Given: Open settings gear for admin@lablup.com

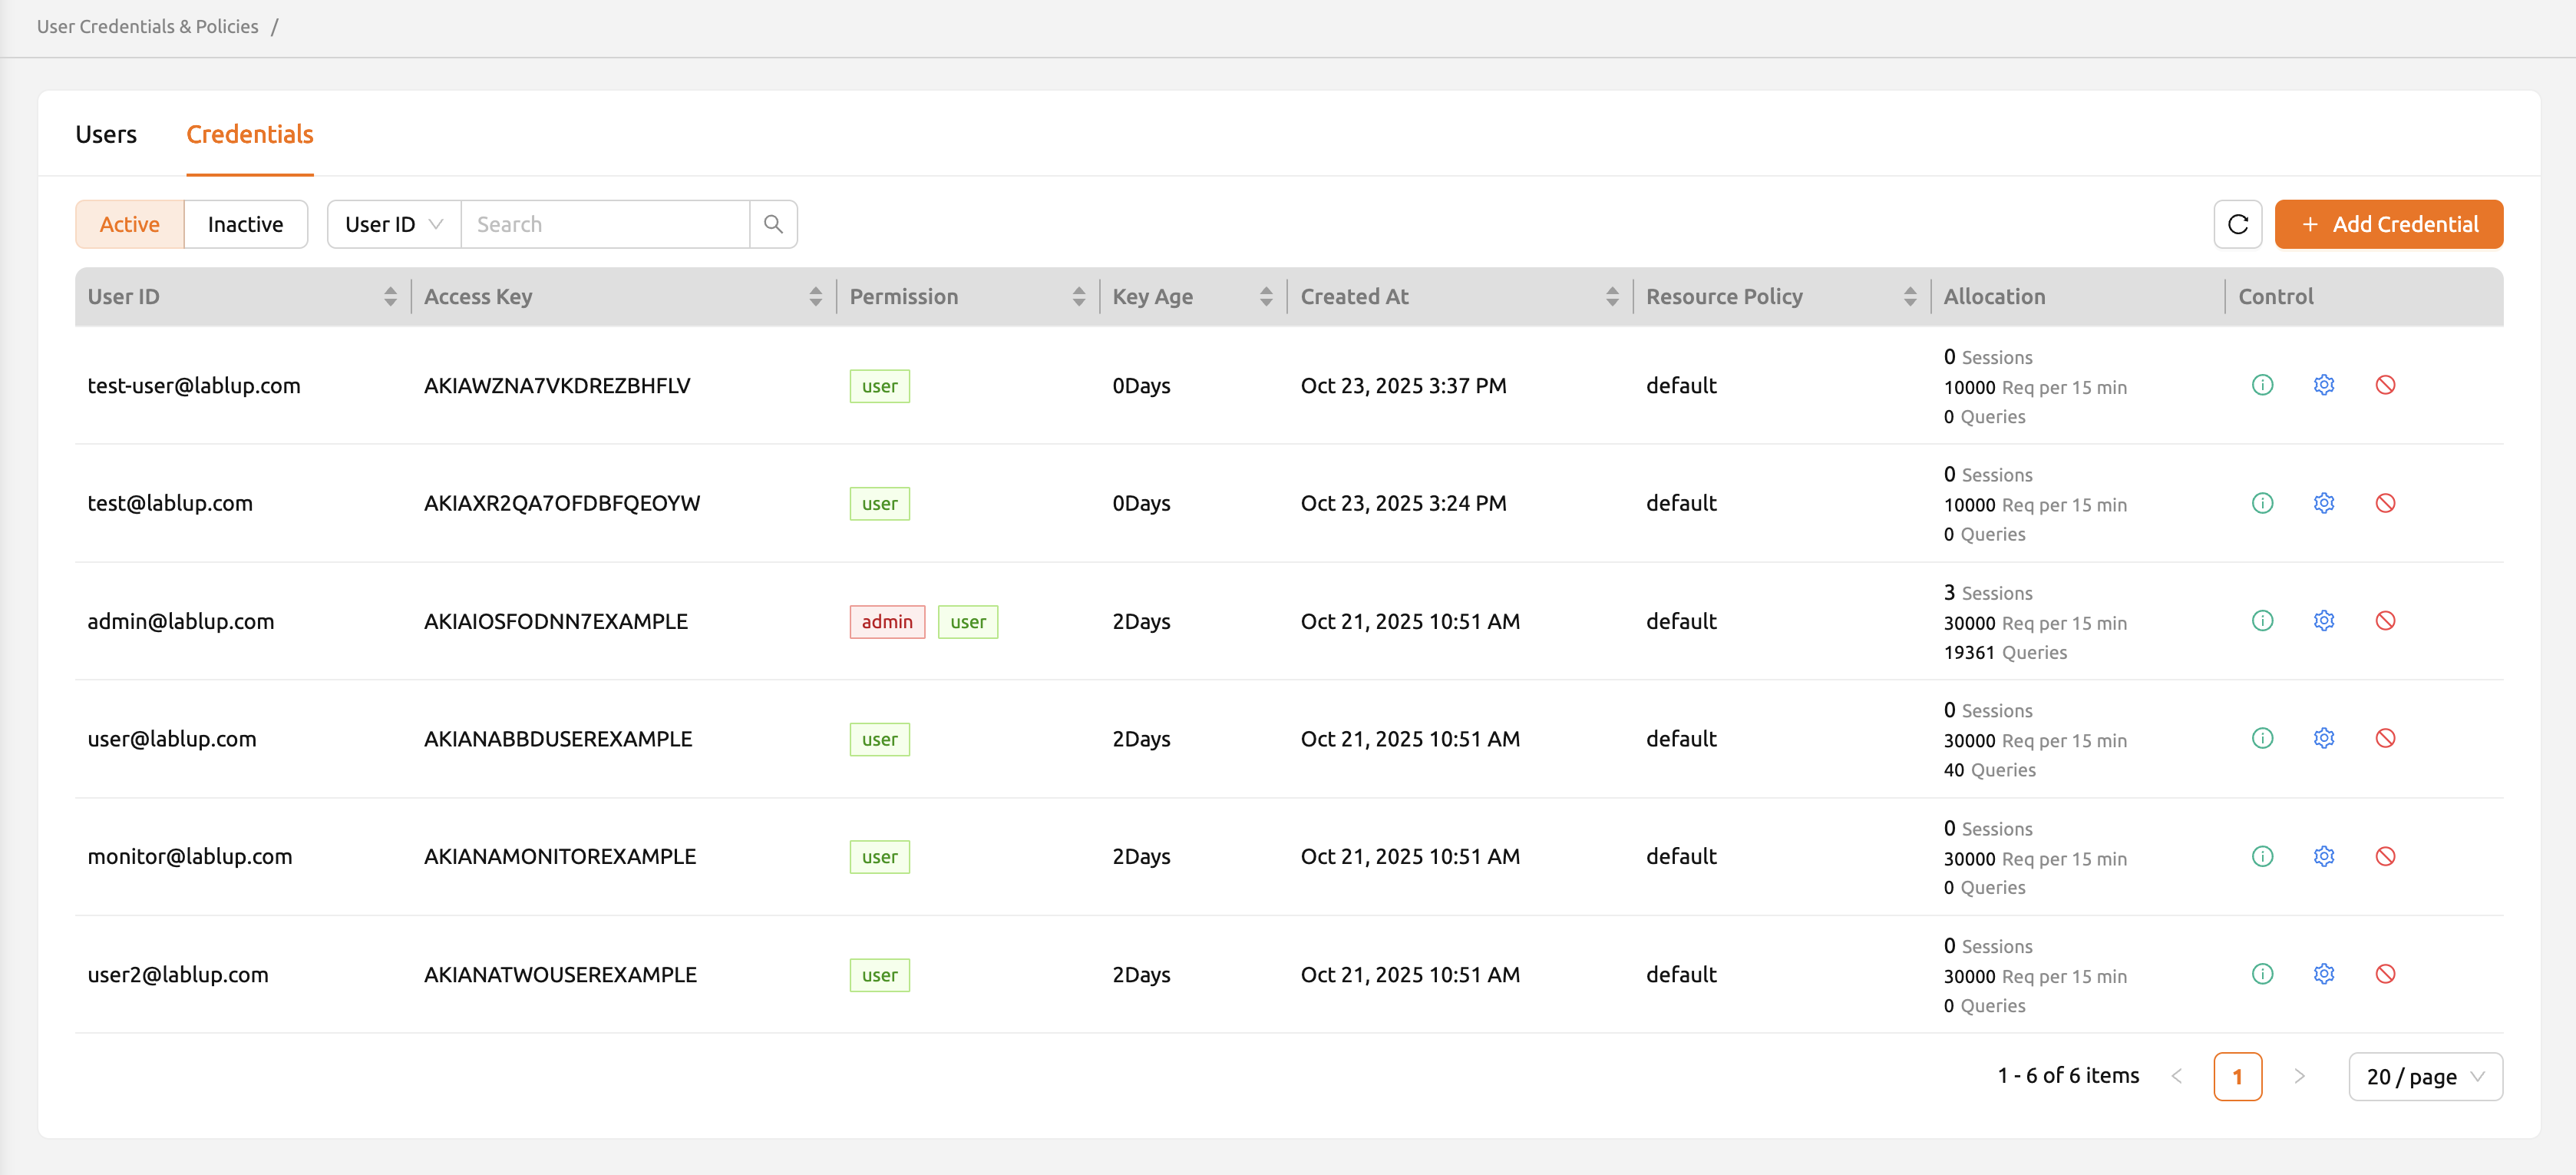Looking at the screenshot, I should pyautogui.click(x=2324, y=621).
